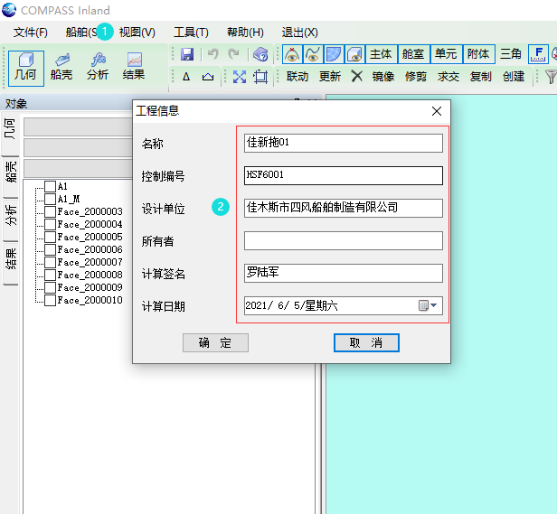Click the delete X icon in toolbar

point(356,76)
